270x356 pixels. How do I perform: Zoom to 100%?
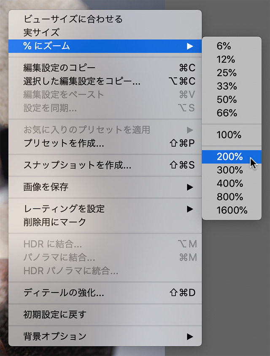pyautogui.click(x=229, y=135)
